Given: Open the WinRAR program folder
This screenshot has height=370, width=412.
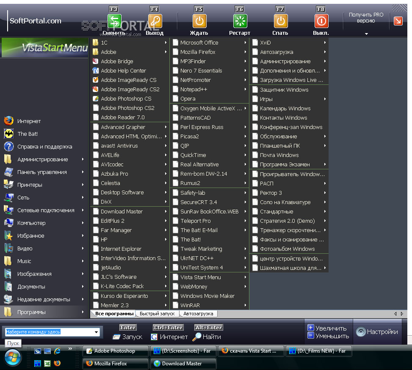Looking at the screenshot, I should pyautogui.click(x=210, y=305).
